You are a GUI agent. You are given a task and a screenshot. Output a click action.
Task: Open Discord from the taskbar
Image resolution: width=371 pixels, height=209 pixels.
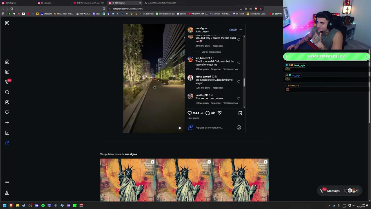(37, 206)
